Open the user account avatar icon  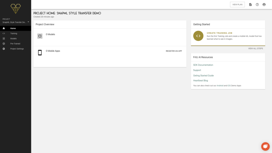pos(264,5)
